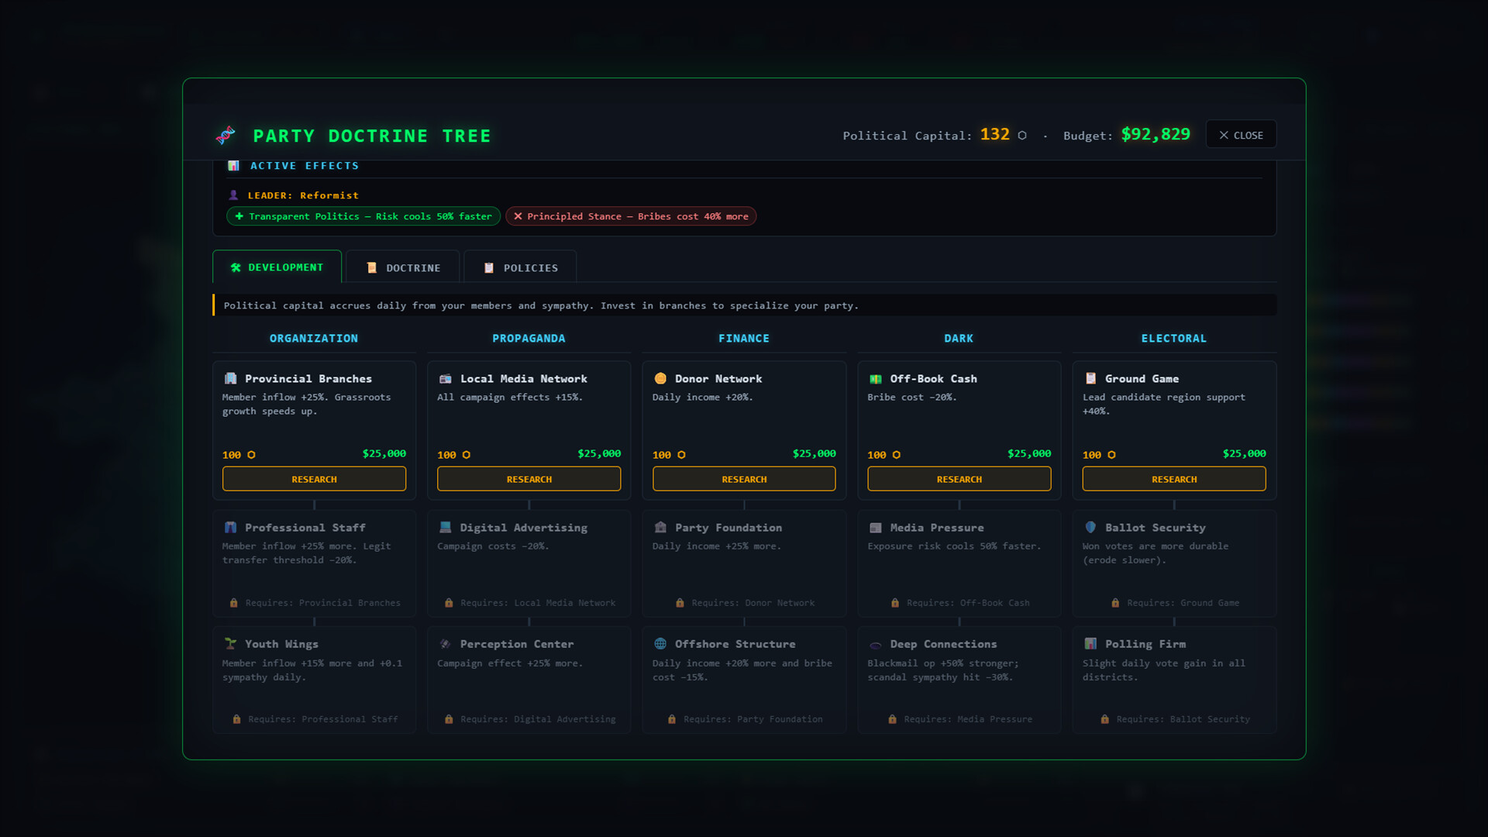The image size is (1488, 837).
Task: Click the Donor Network coin icon
Action: (x=660, y=379)
